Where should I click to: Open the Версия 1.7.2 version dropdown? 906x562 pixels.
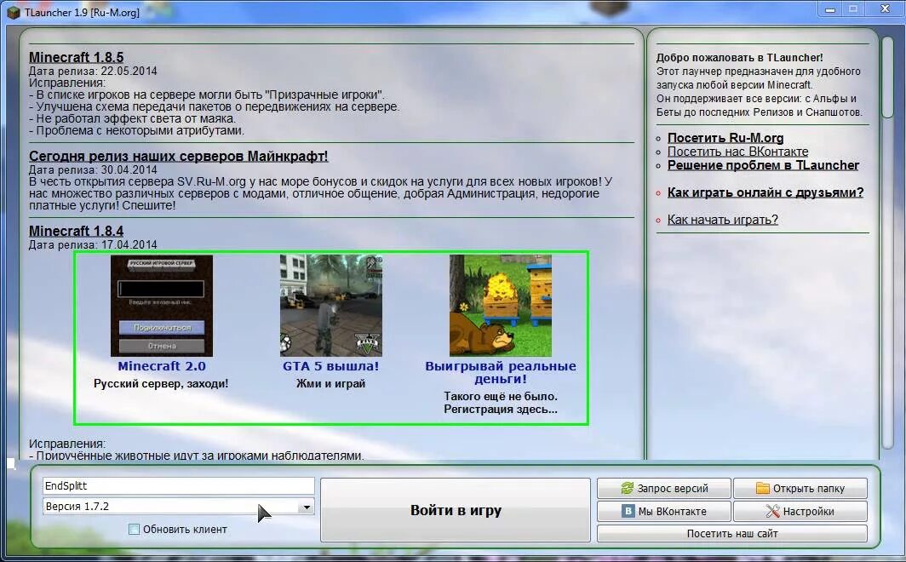click(307, 508)
